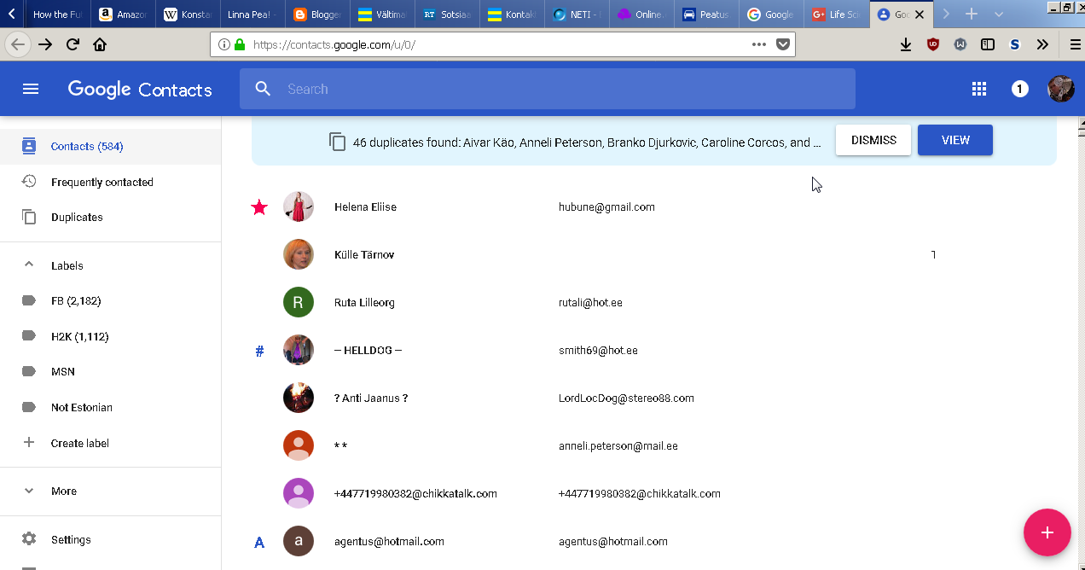This screenshot has width=1085, height=570.
Task: Dismiss the duplicates found banner
Action: [873, 140]
